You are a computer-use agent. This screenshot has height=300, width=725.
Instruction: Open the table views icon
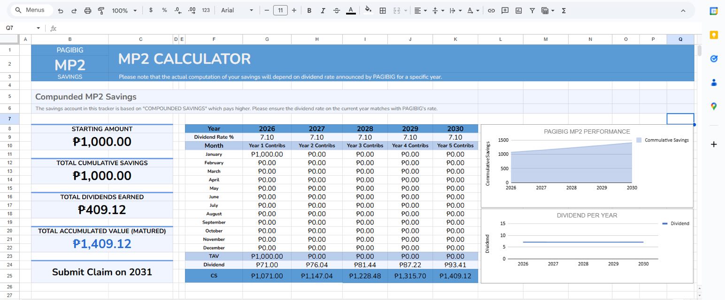click(545, 10)
